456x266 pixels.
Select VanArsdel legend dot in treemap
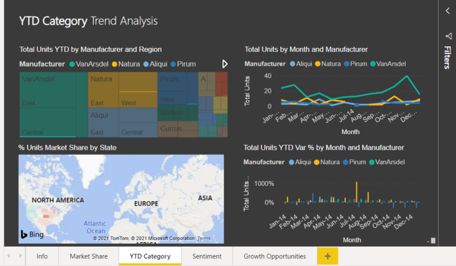(x=72, y=64)
